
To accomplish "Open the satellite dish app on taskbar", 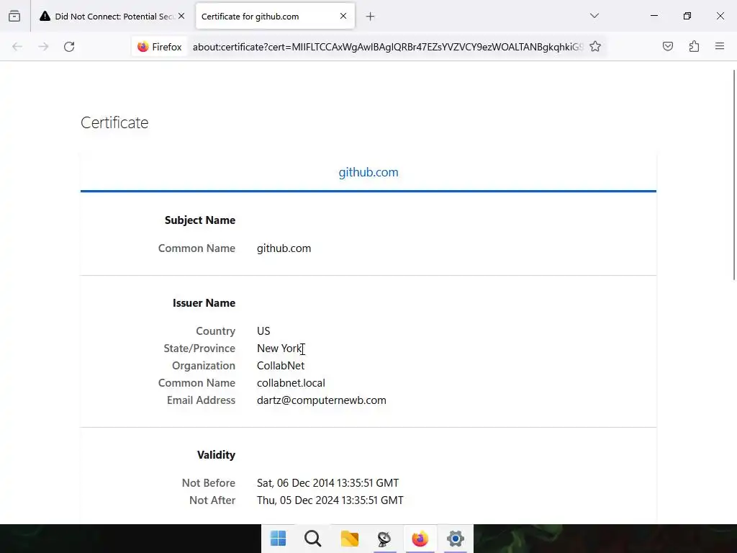I will click(384, 539).
